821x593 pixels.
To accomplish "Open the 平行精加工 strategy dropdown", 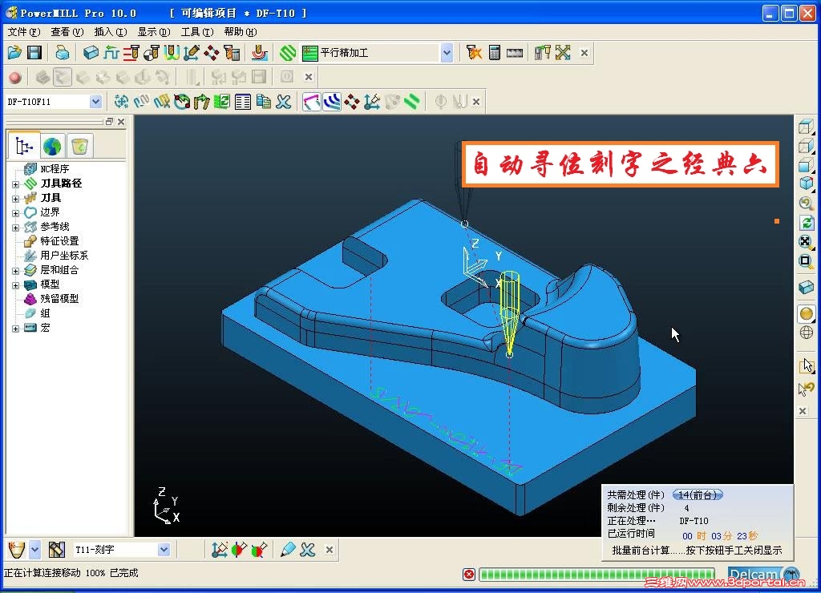I will click(x=447, y=53).
